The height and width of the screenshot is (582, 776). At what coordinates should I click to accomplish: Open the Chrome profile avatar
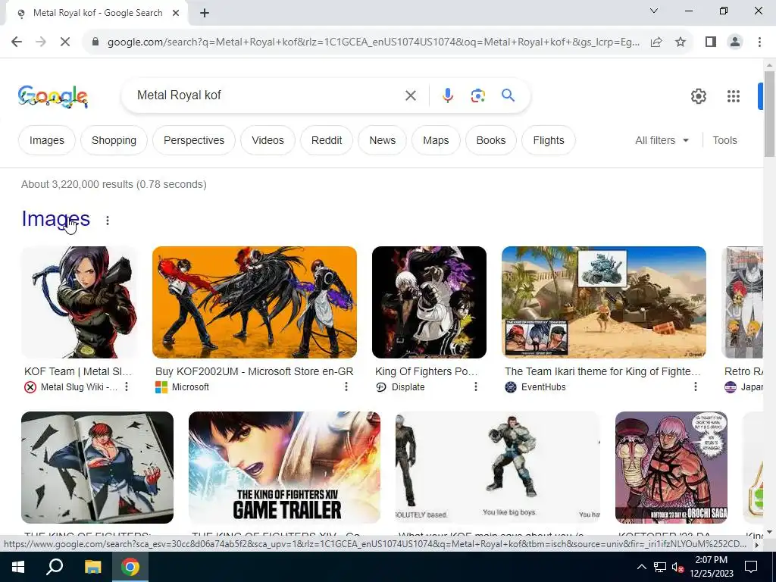pos(735,42)
